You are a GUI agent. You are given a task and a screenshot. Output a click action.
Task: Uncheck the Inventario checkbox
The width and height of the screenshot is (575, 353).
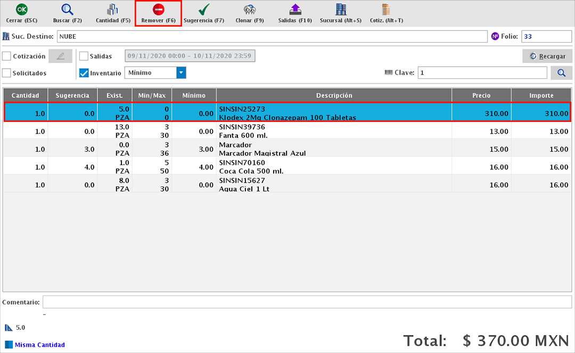click(x=84, y=73)
